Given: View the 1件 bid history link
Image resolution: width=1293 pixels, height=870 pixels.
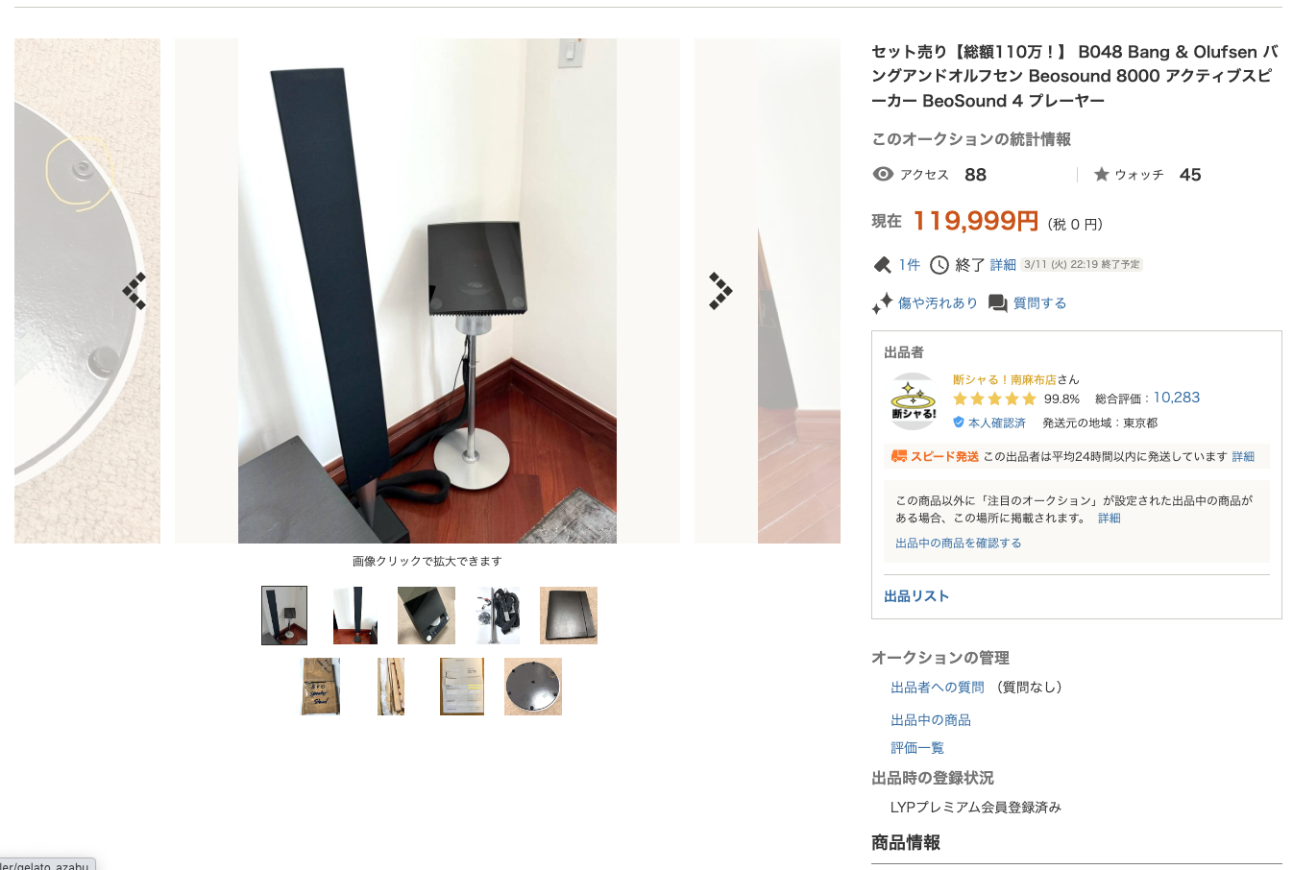Looking at the screenshot, I should tap(910, 264).
